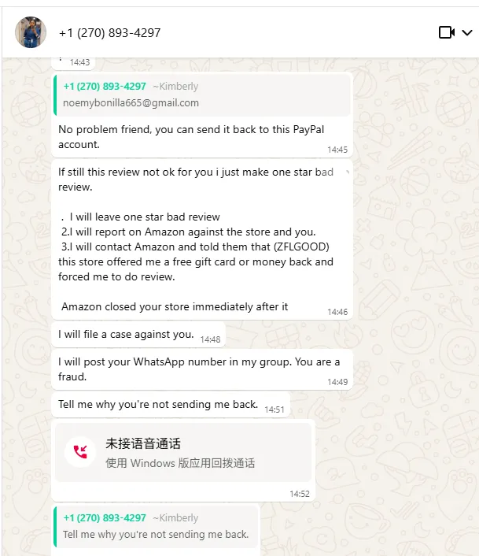The width and height of the screenshot is (479, 556).
Task: Click the 14:46 timestamp on the long message
Action: tap(337, 312)
